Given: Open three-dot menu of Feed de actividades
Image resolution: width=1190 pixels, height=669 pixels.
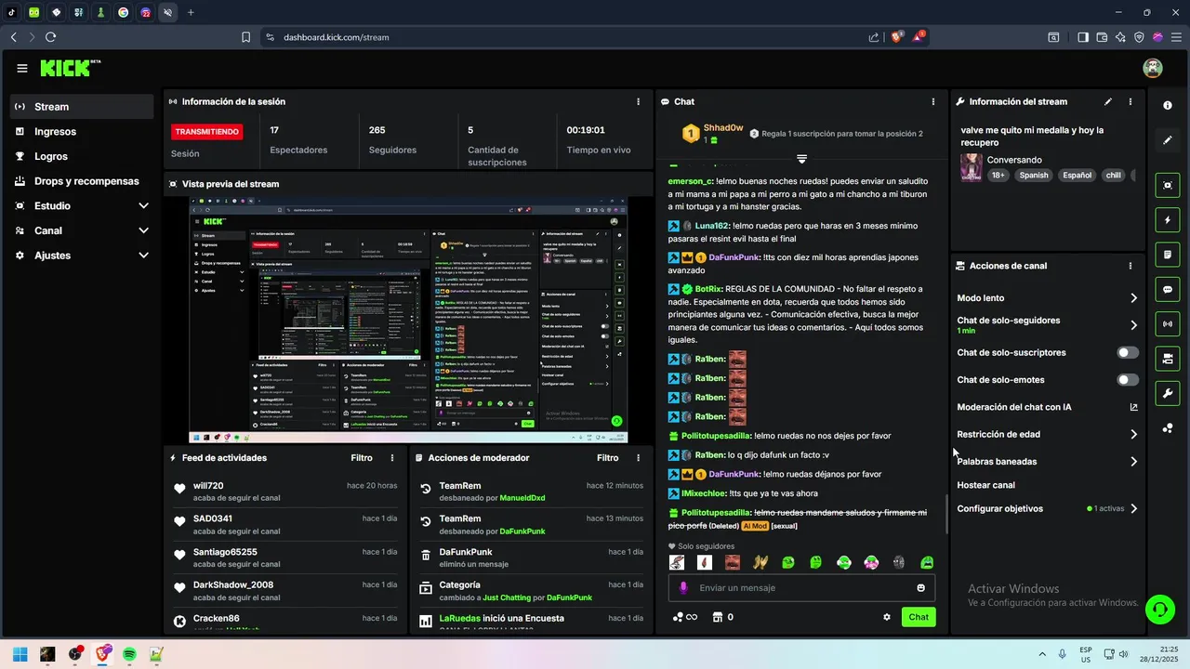Looking at the screenshot, I should tap(392, 458).
